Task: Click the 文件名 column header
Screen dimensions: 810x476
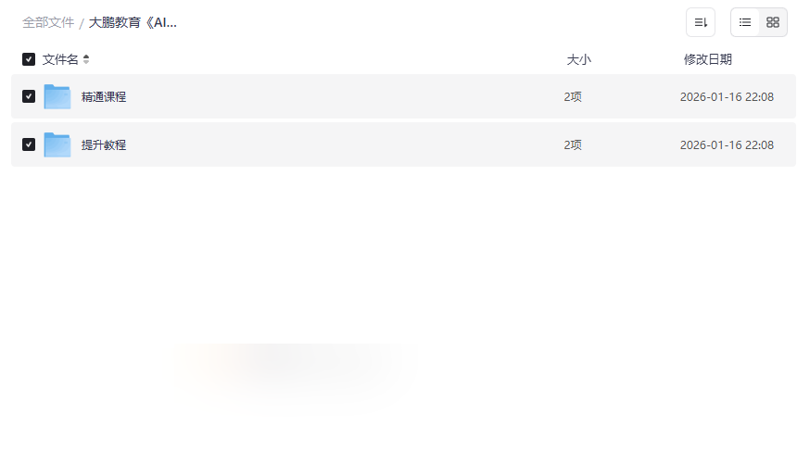Action: 60,59
